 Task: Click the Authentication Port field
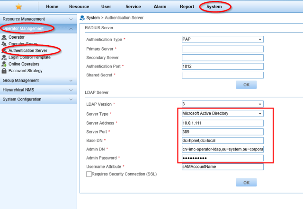223,66
